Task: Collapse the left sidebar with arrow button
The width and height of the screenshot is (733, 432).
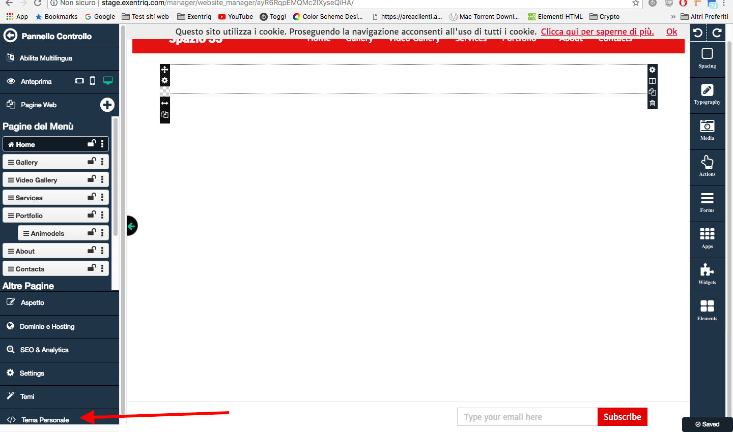Action: coord(132,226)
